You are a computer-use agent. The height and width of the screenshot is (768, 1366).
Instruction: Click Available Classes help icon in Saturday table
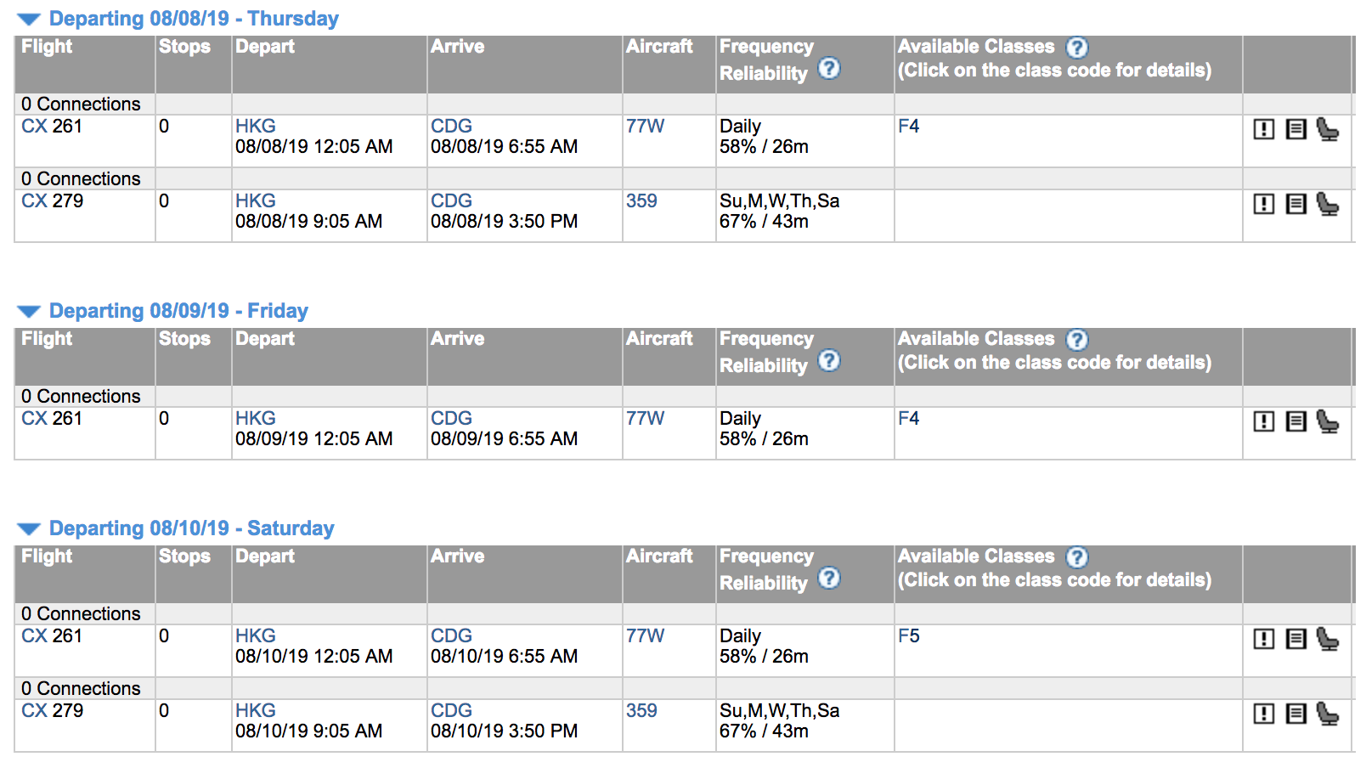pyautogui.click(x=1077, y=557)
